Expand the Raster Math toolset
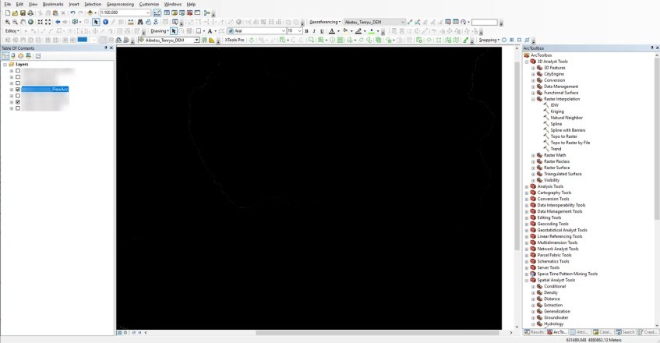Screen dimensions: 660x343 533,155
